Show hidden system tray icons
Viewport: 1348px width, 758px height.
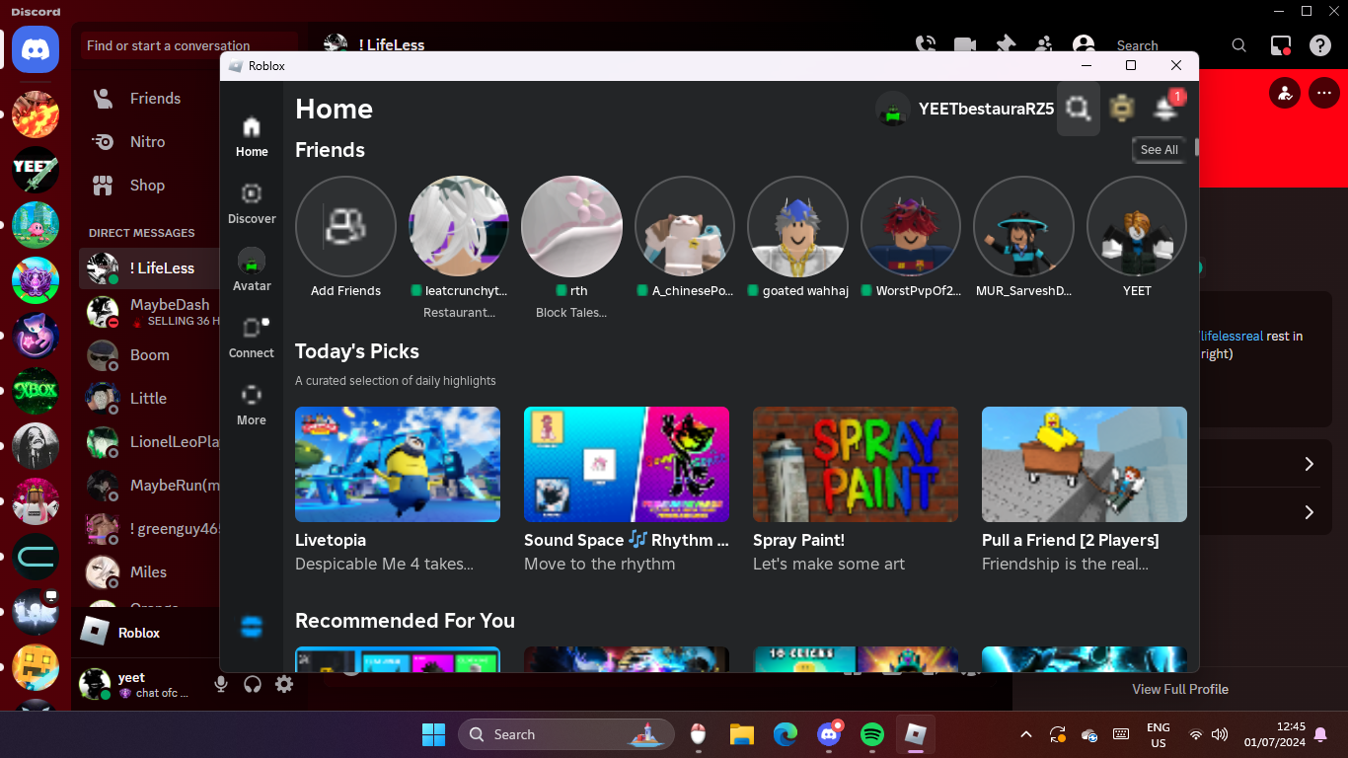[x=1026, y=734]
